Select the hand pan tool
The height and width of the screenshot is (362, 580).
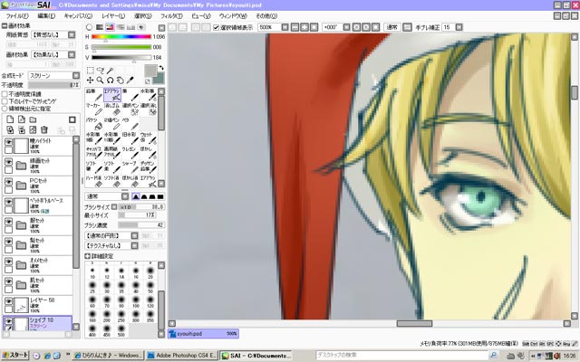click(120, 81)
